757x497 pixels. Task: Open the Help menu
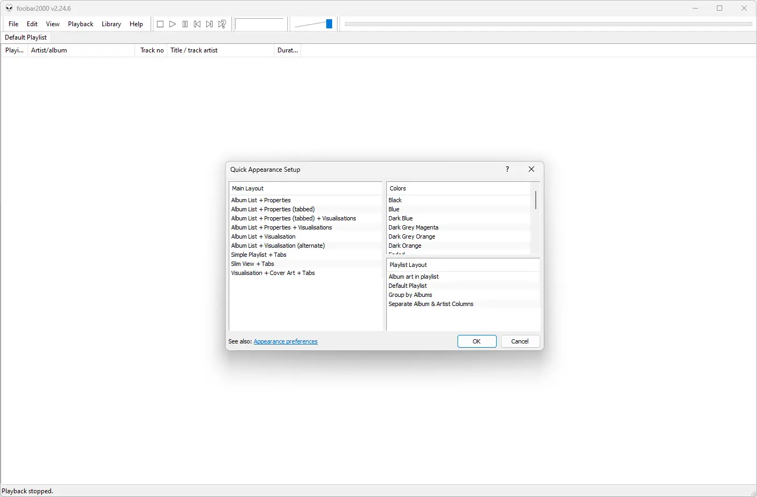136,24
